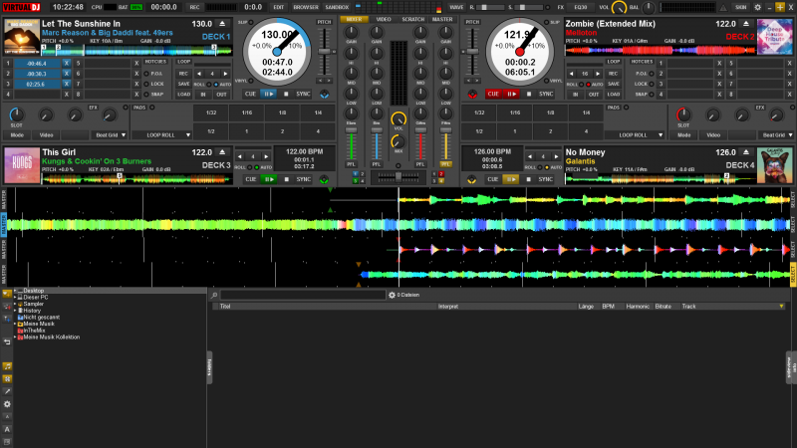This screenshot has width=797, height=448.
Task: Click the 1/16 loop roll pad on Deck 1
Action: (246, 112)
